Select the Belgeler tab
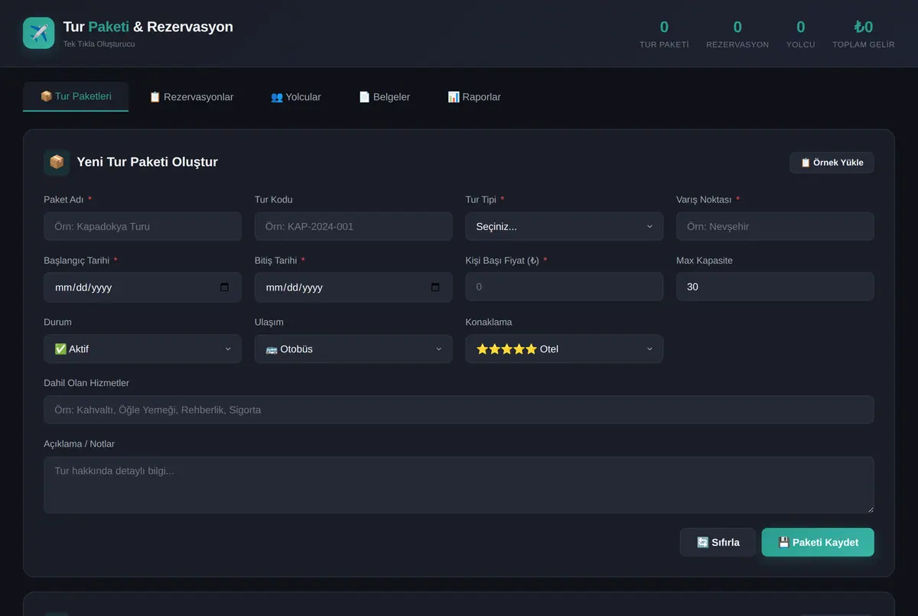Viewport: 918px width, 616px height. point(385,97)
